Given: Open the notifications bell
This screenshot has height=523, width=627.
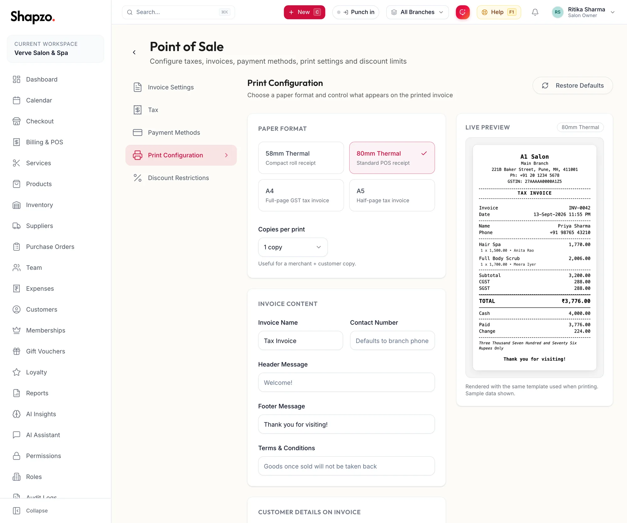Looking at the screenshot, I should pyautogui.click(x=535, y=12).
